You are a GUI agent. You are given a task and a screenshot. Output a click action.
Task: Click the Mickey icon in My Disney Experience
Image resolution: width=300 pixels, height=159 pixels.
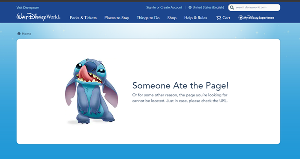(240, 18)
